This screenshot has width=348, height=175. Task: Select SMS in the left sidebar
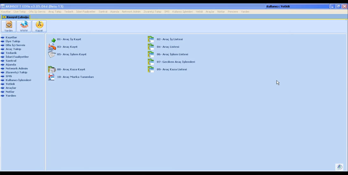click(9, 76)
